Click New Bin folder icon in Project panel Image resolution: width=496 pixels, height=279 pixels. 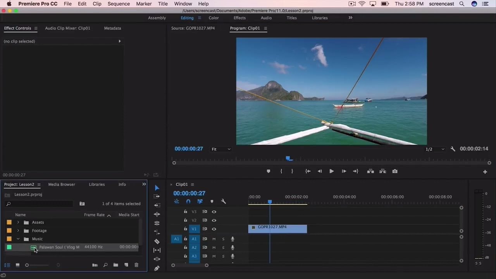[x=115, y=265]
